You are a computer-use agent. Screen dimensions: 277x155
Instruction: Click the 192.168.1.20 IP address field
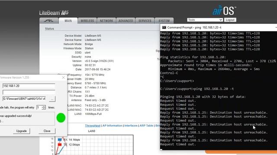tap(29, 86)
